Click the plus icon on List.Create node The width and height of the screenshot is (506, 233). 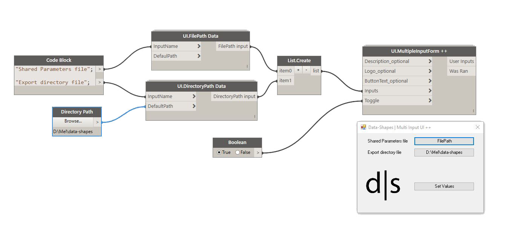(x=298, y=71)
